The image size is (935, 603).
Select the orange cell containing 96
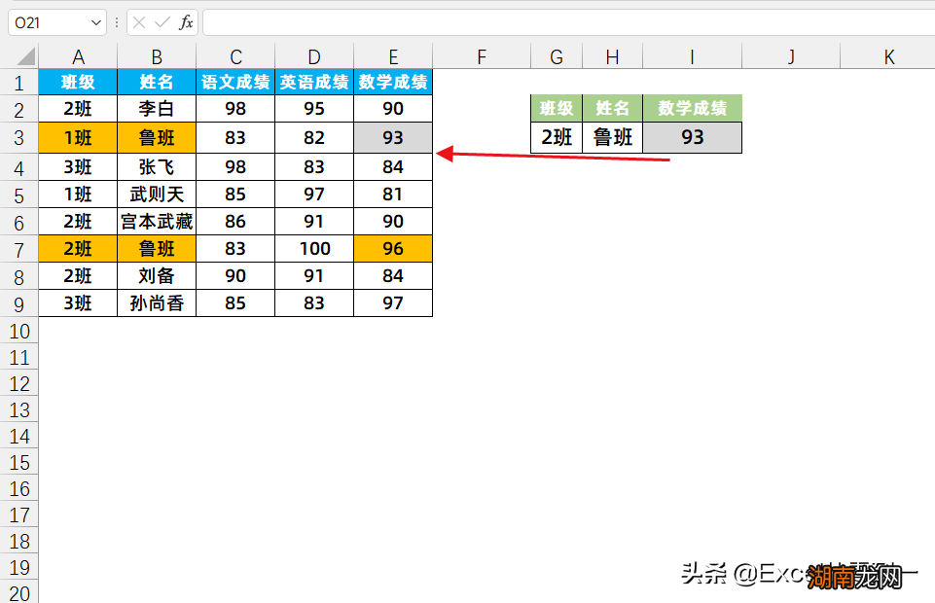pyautogui.click(x=392, y=249)
